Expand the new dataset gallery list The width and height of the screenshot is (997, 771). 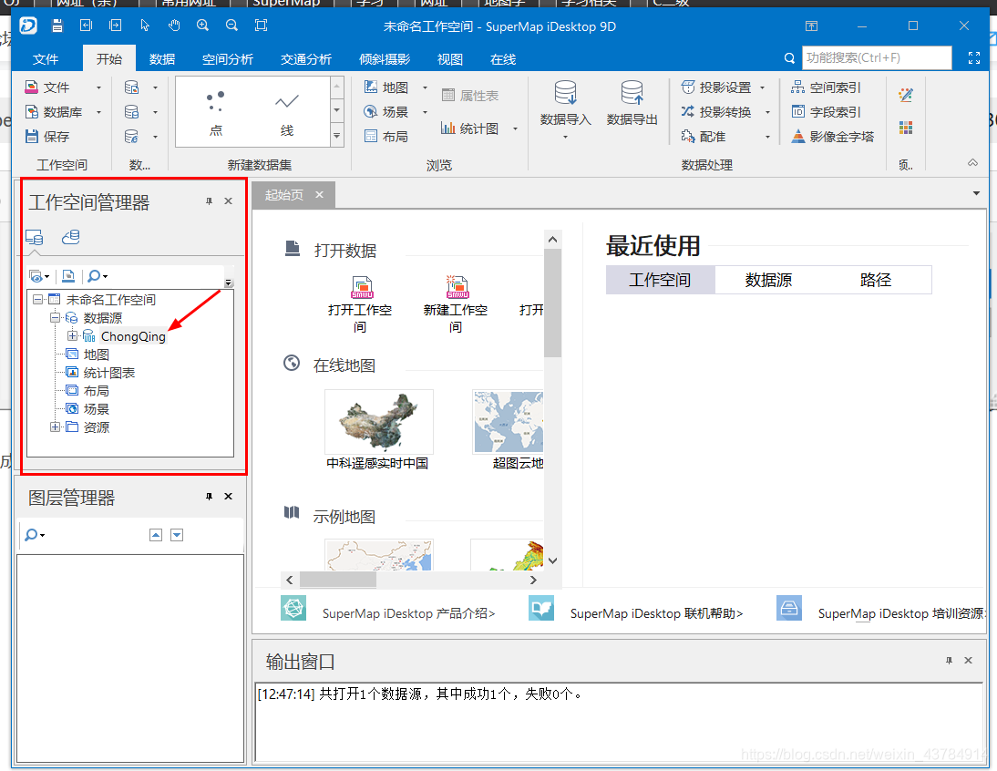pos(337,136)
